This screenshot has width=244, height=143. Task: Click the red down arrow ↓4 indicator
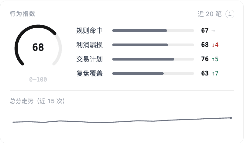click(x=215, y=45)
